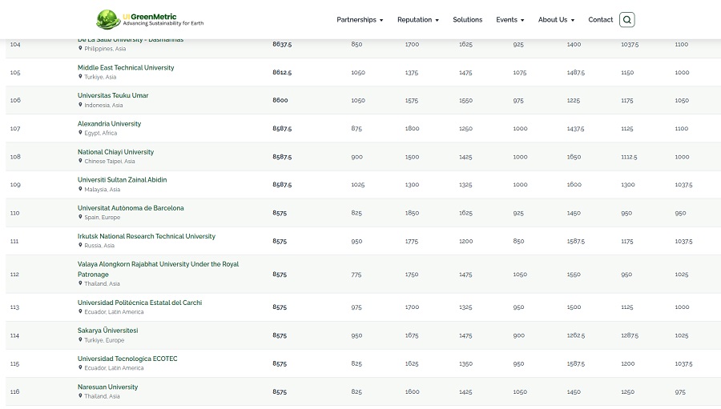Click location pin next to Turkiye, Europe
721x409 pixels.
tap(80, 340)
